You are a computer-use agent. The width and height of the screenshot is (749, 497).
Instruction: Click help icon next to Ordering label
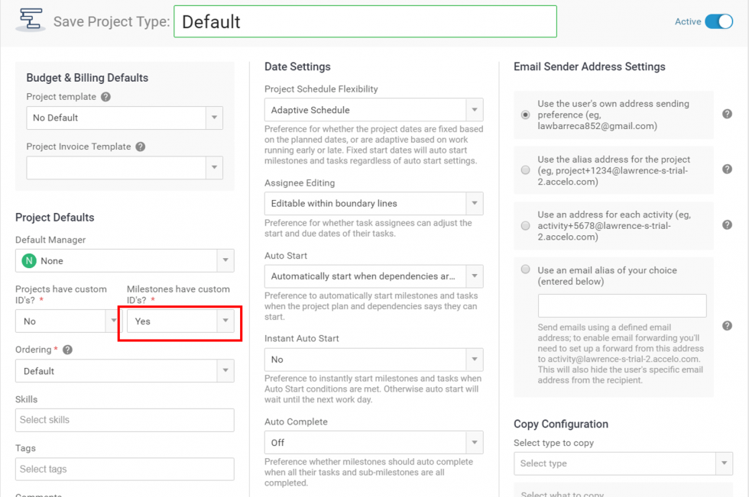(67, 350)
